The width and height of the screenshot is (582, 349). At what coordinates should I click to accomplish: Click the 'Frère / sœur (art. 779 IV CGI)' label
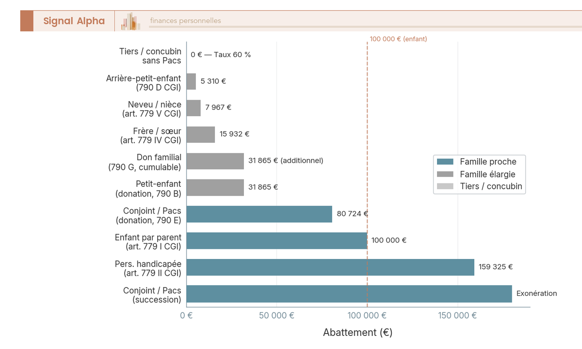point(150,136)
